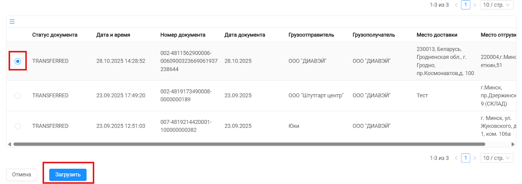Open bottom page size dropdown

(x=497, y=158)
